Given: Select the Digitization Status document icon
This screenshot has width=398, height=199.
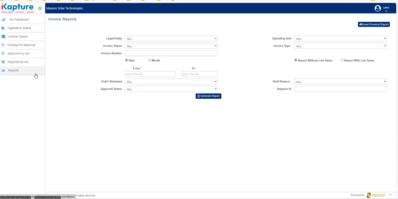Looking at the screenshot, I should coord(3,28).
